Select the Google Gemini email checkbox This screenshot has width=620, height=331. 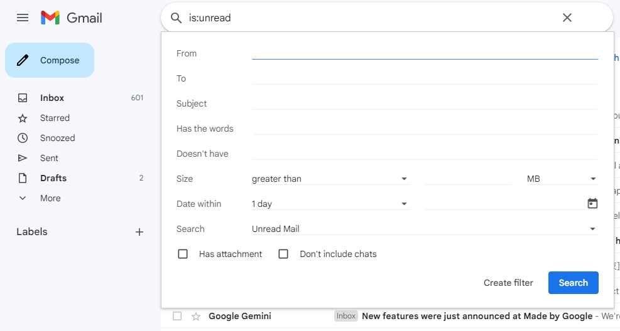(177, 316)
